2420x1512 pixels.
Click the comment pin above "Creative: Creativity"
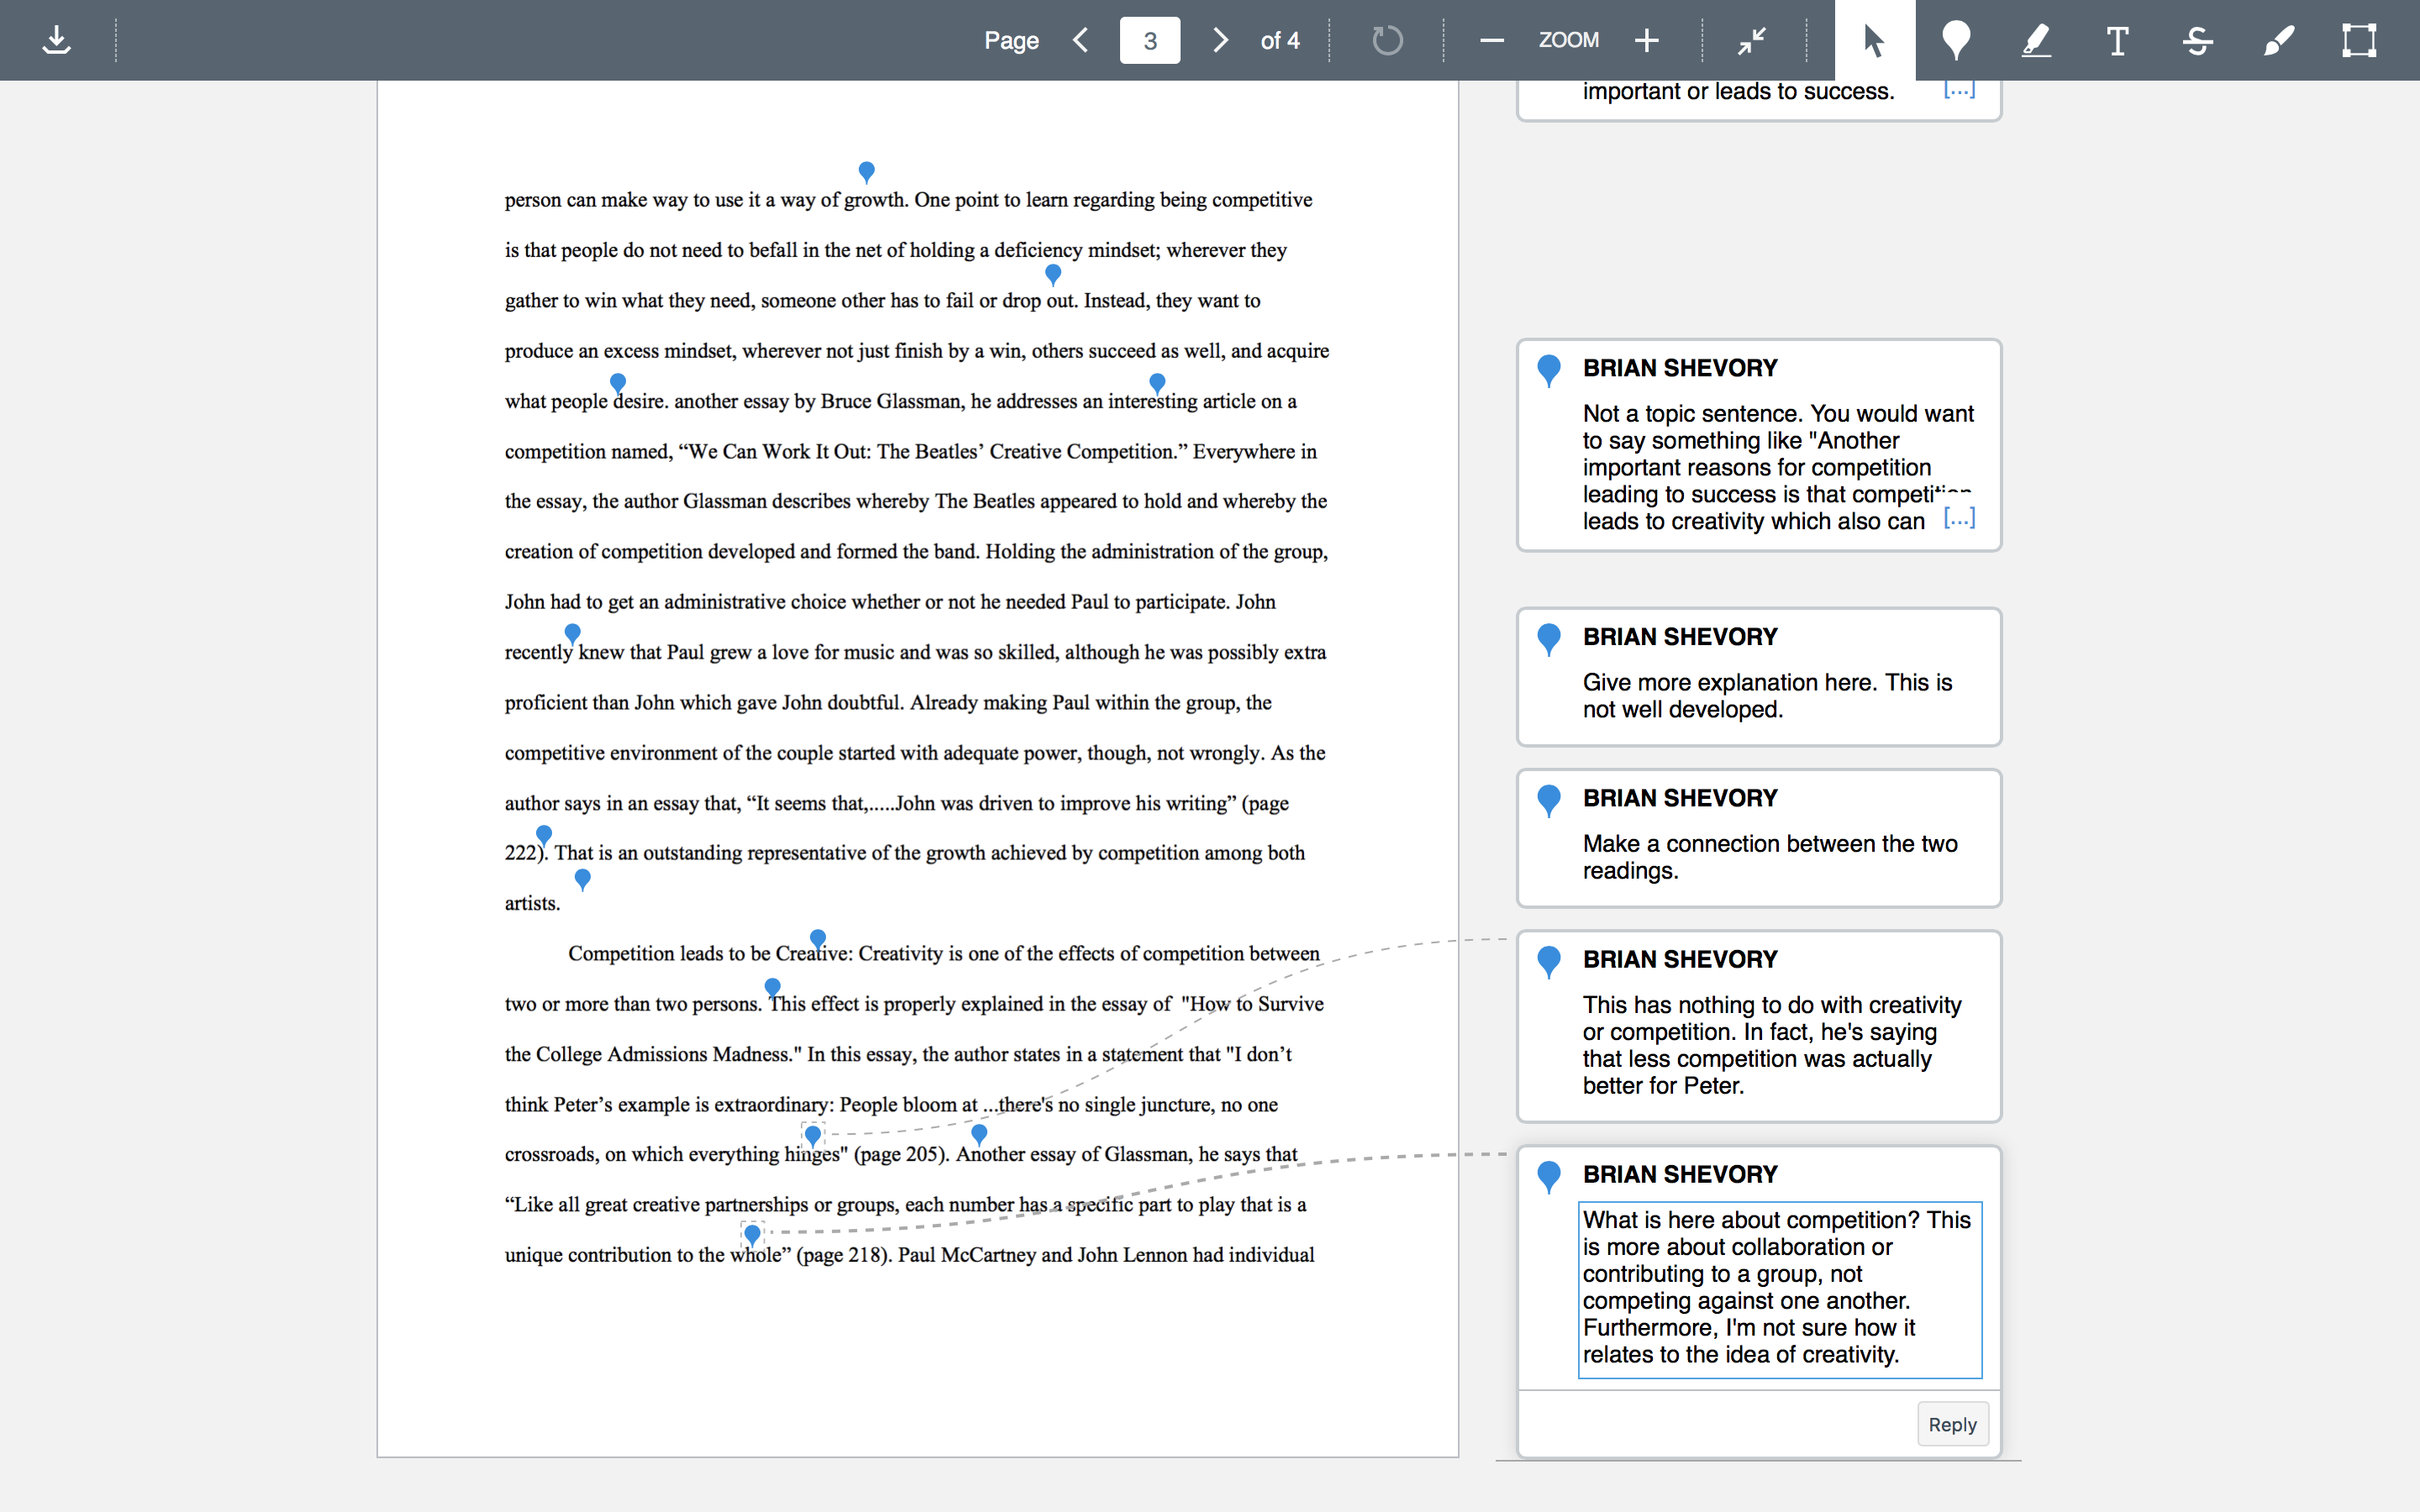click(818, 938)
